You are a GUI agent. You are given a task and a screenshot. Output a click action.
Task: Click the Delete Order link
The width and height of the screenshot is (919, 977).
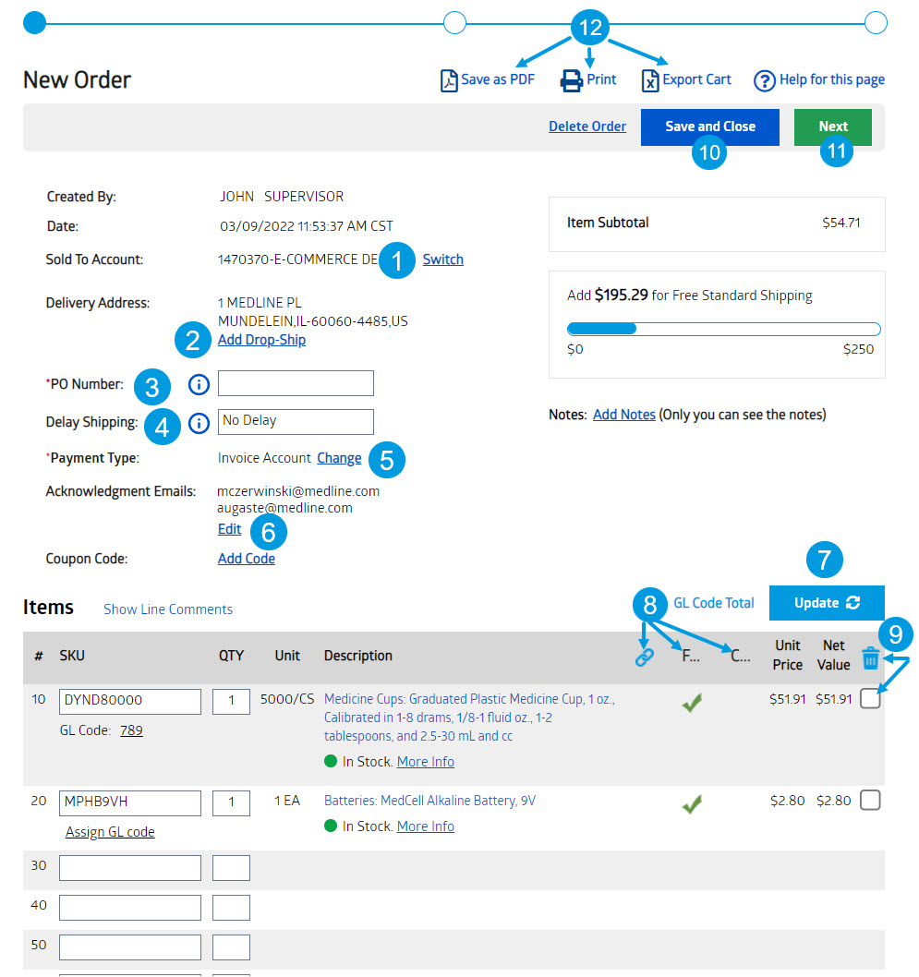tap(587, 127)
